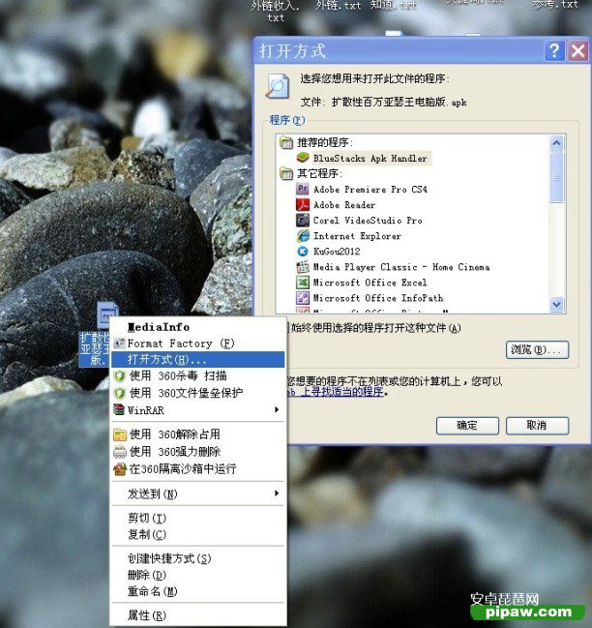Select Adobe Reader from the list
Image resolution: width=592 pixels, height=628 pixels.
344,205
